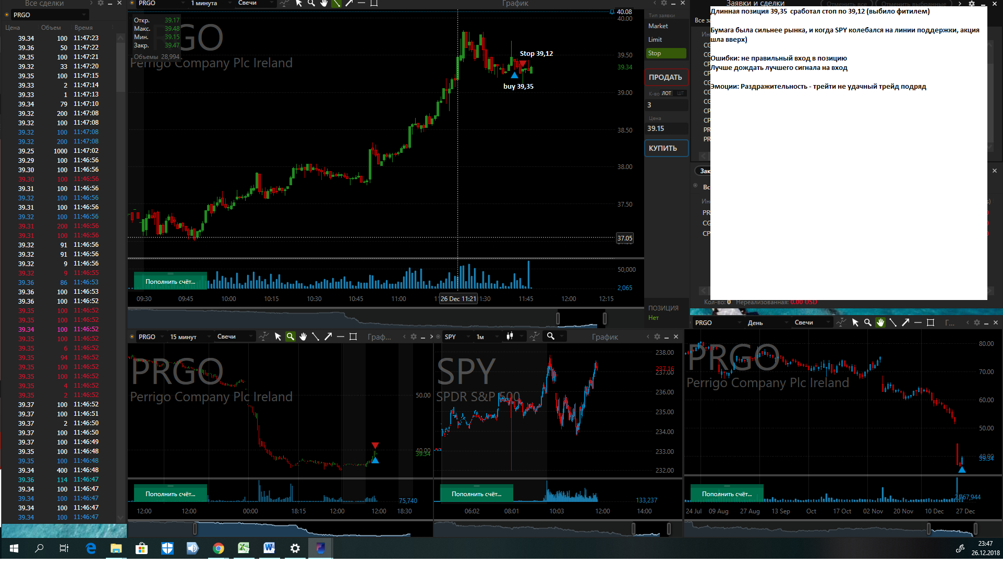Click the КУПИТЬ buy button
This screenshot has width=1003, height=564.
coord(666,148)
